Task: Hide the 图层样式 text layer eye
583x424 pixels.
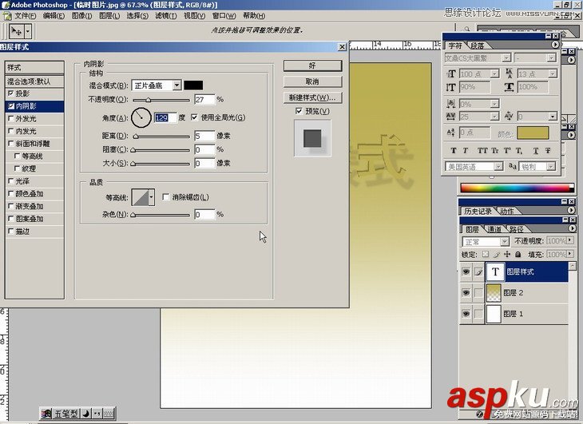Action: tap(466, 272)
